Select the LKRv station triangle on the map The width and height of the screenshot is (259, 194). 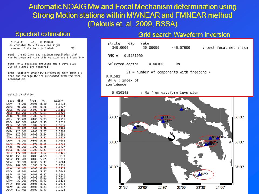click(x=182, y=109)
